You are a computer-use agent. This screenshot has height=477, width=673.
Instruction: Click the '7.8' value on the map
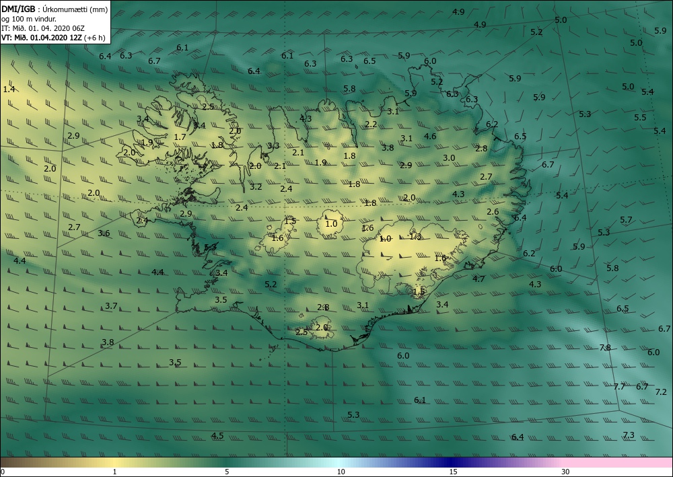click(605, 347)
